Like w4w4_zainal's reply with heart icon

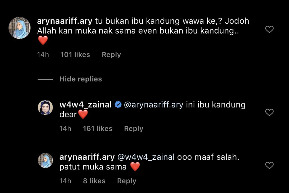[269, 112]
